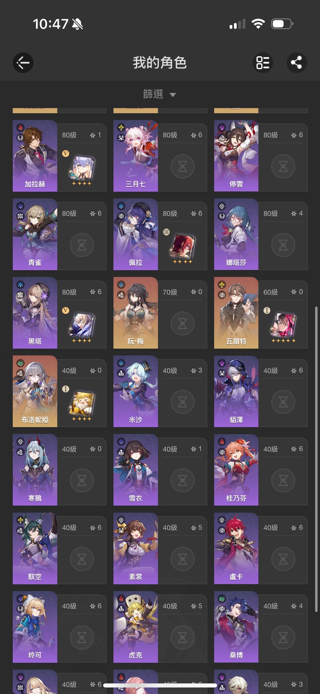Switch to list view layout icon
The image size is (320, 694).
point(263,63)
